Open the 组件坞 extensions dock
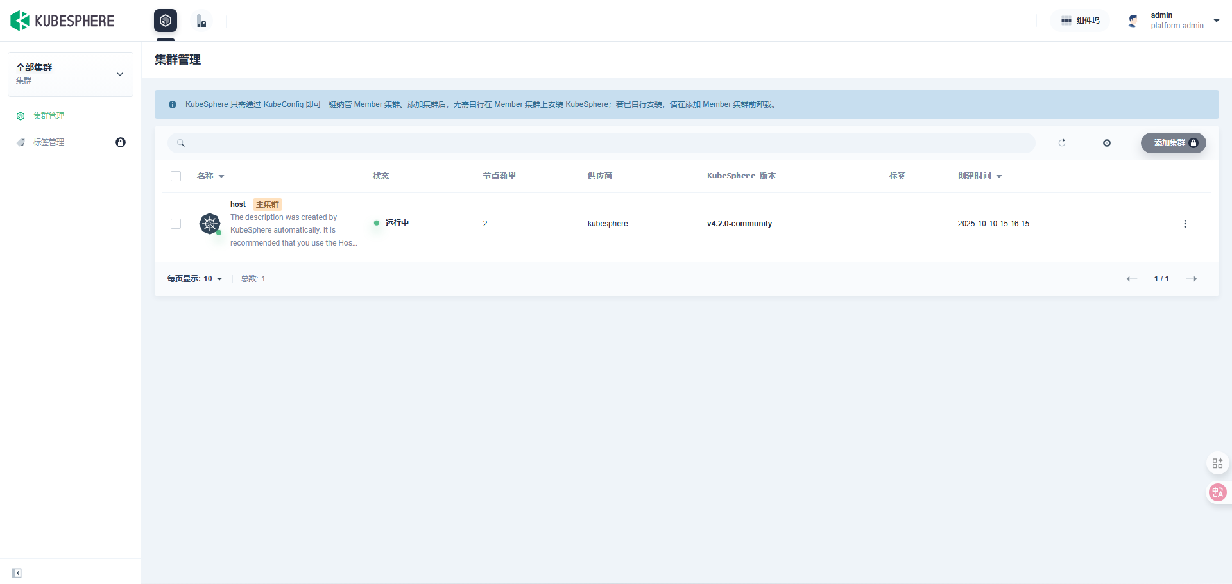Viewport: 1232px width, 584px height. pos(1081,21)
